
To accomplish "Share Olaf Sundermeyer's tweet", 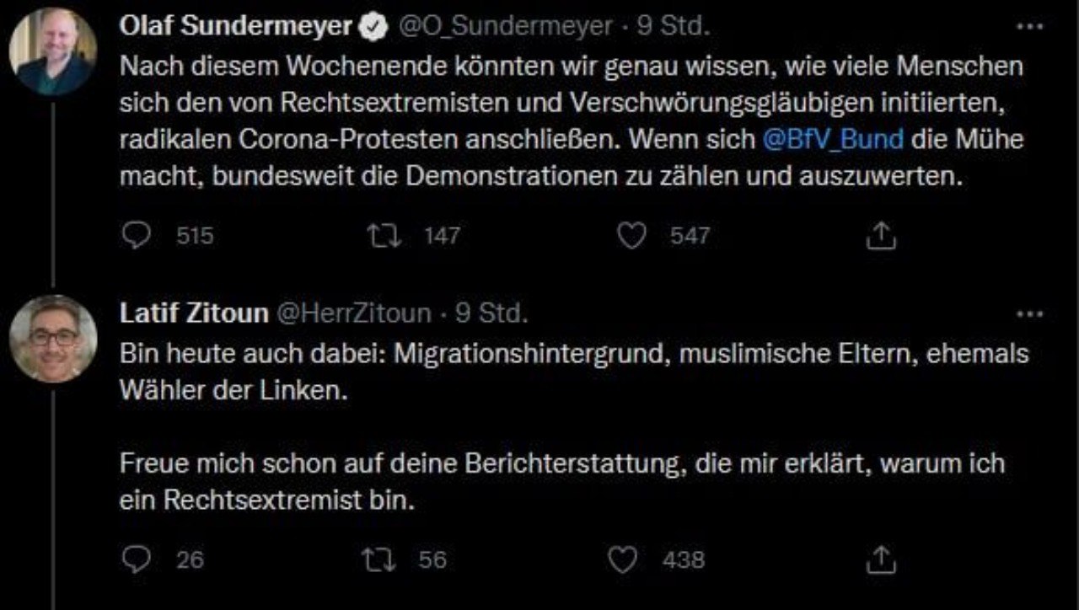I will point(881,237).
